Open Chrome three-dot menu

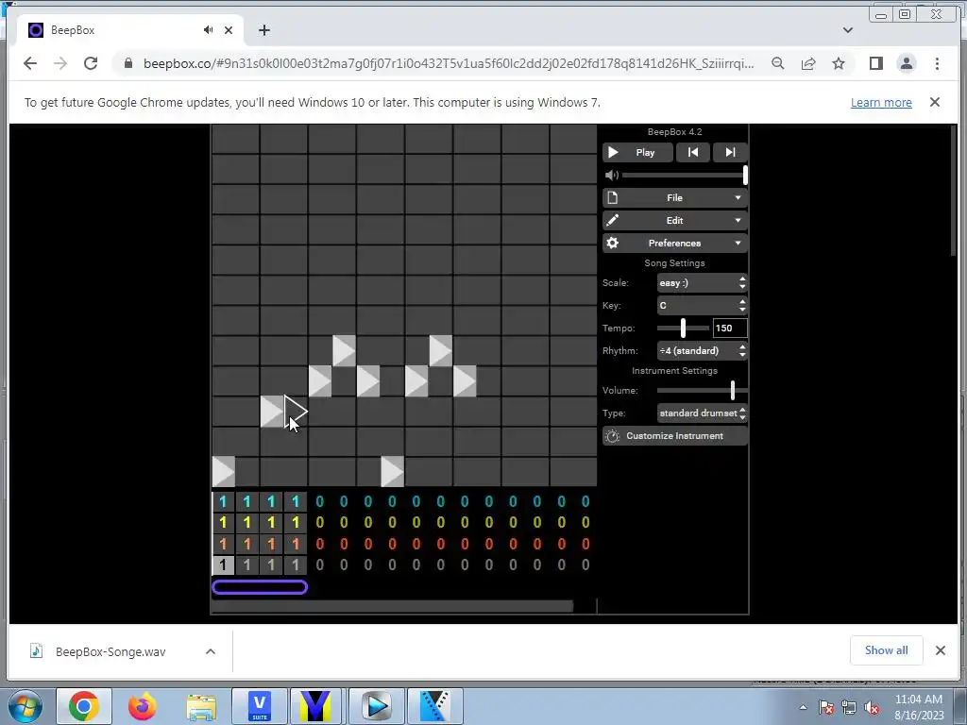click(x=938, y=63)
